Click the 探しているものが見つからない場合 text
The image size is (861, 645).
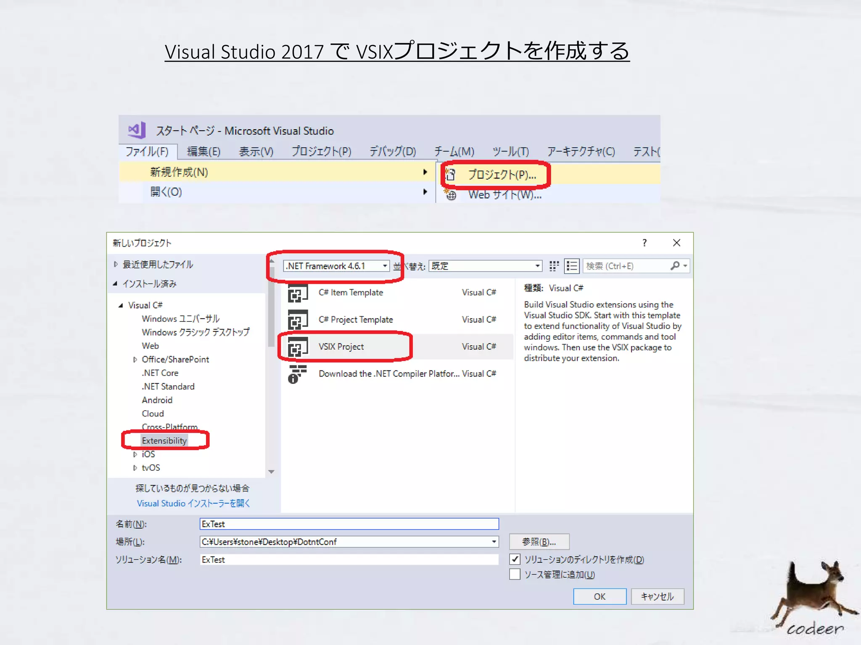click(193, 488)
